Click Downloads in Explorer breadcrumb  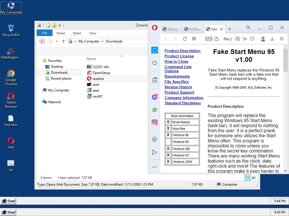coord(114,41)
